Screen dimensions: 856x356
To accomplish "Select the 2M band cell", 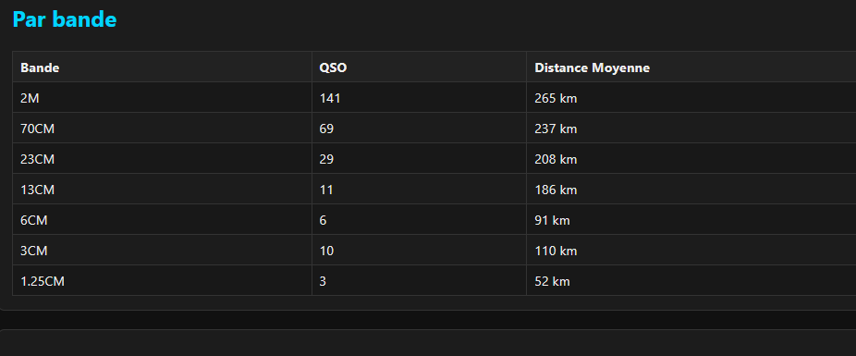I will (x=162, y=98).
